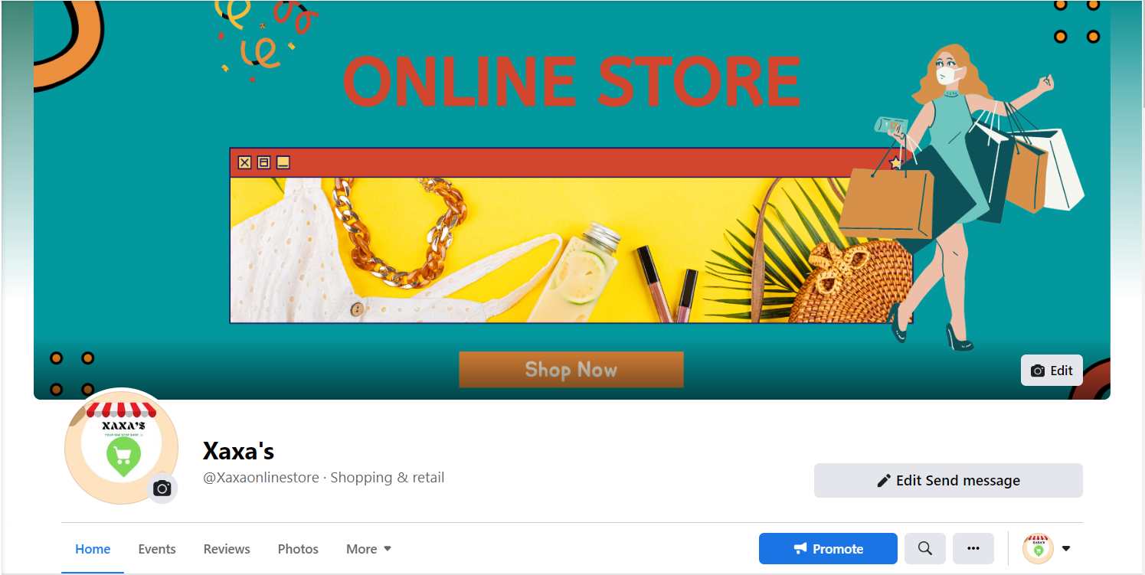1145x575 pixels.
Task: Click the megaphone icon on Promote
Action: 800,549
